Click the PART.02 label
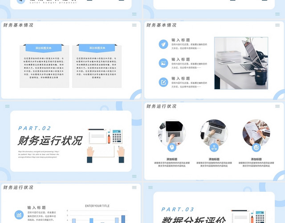Viewport: 285px width, 223px height. (x=35, y=128)
